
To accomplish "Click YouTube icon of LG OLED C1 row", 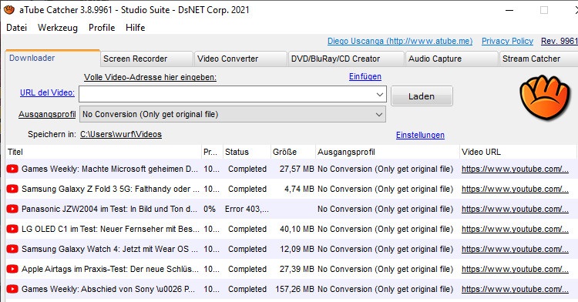I will tap(12, 229).
